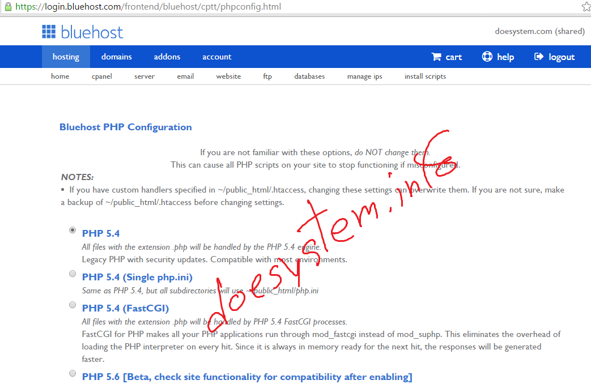
Task: Click the NOTES: label
Action: pyautogui.click(x=77, y=177)
